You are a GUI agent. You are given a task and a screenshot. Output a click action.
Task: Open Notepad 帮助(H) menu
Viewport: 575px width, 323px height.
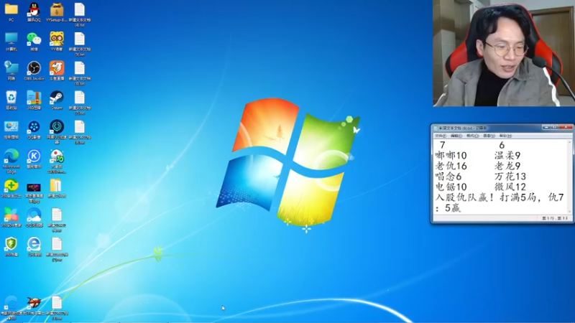tap(505, 136)
